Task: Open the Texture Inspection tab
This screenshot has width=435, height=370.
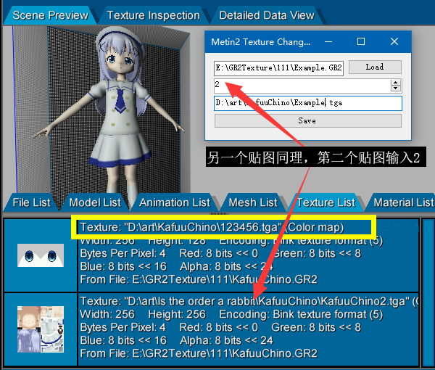Action: click(x=154, y=15)
